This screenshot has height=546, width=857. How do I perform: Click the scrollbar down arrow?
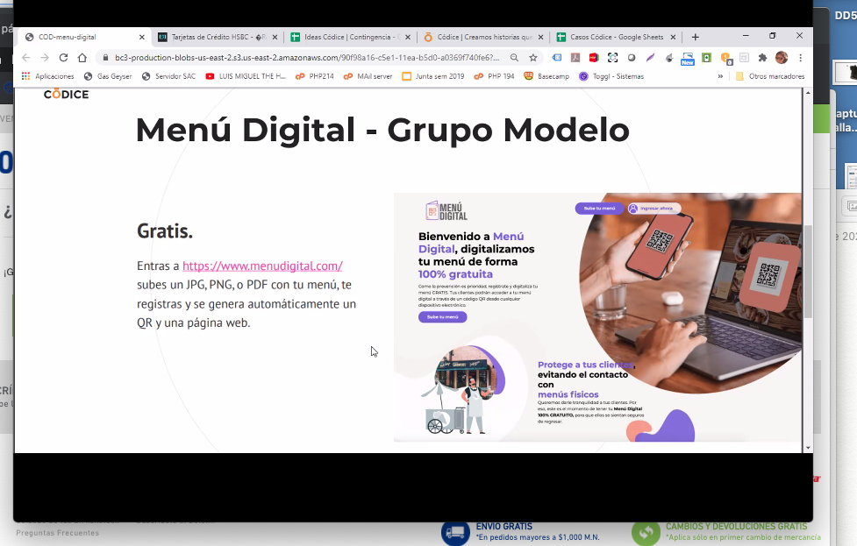pyautogui.click(x=808, y=448)
